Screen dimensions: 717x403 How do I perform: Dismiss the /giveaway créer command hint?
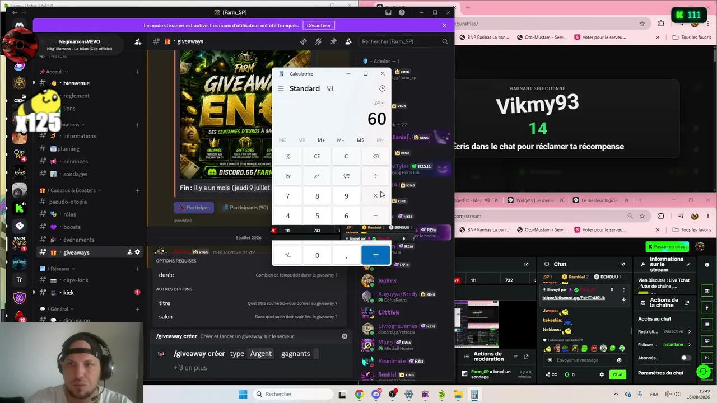pyautogui.click(x=344, y=336)
